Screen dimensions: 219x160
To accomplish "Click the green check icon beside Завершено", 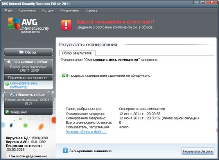I will click(7, 112).
